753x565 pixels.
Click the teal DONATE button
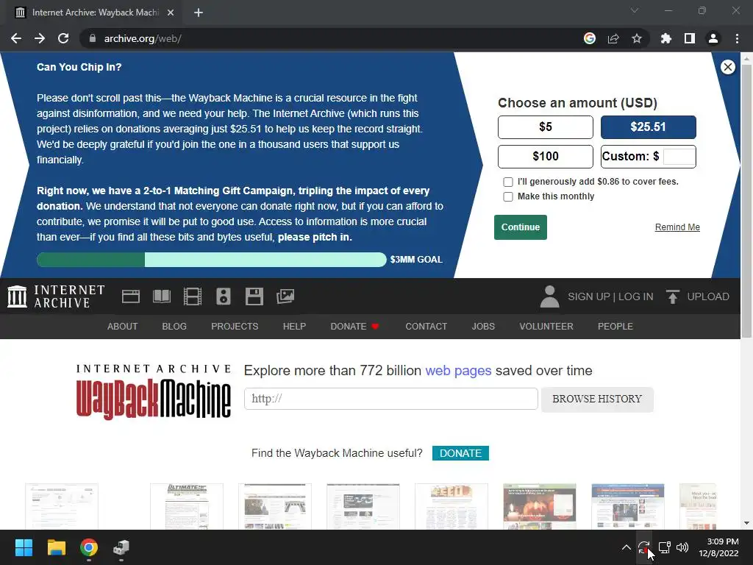[x=460, y=453]
